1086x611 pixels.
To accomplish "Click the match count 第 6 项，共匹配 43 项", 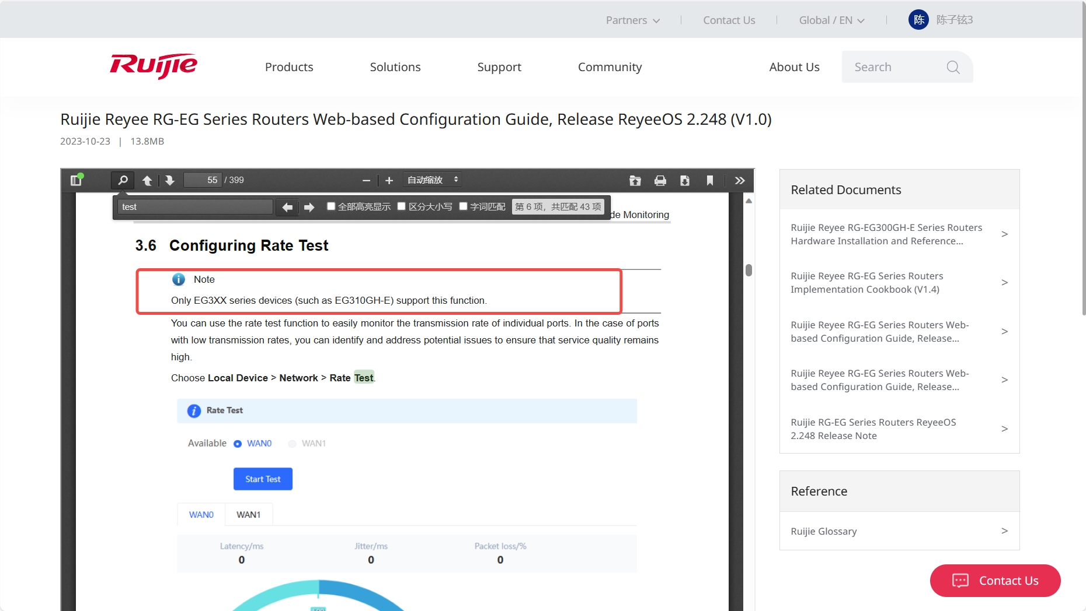I will 558,207.
